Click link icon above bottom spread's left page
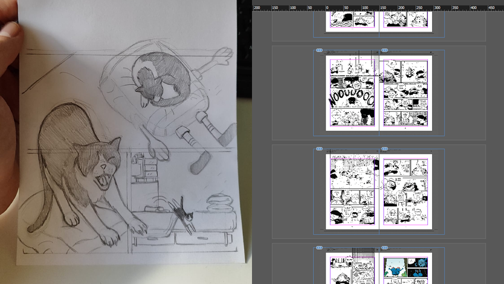The height and width of the screenshot is (284, 504). (x=319, y=247)
